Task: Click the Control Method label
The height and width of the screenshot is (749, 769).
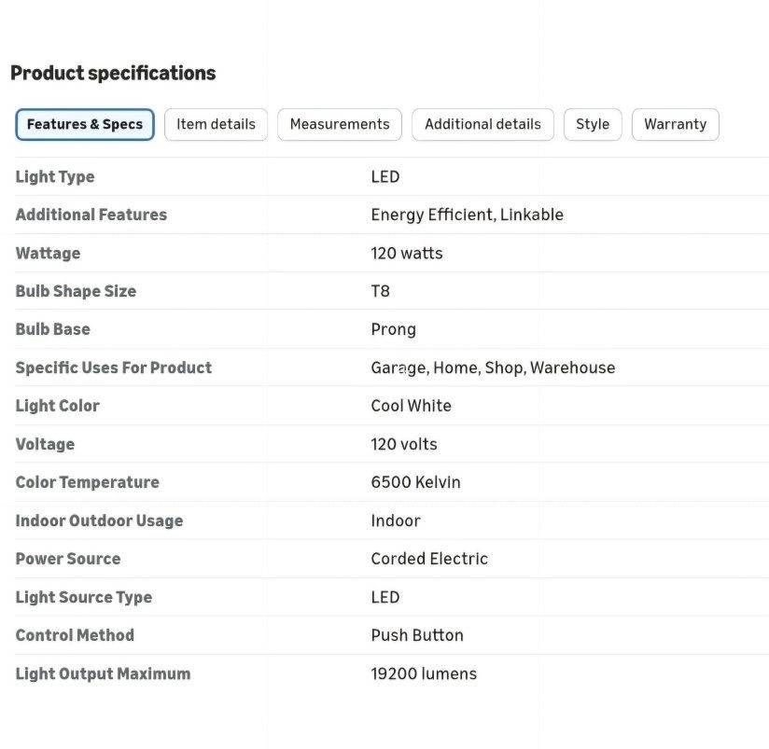Action: tap(75, 635)
